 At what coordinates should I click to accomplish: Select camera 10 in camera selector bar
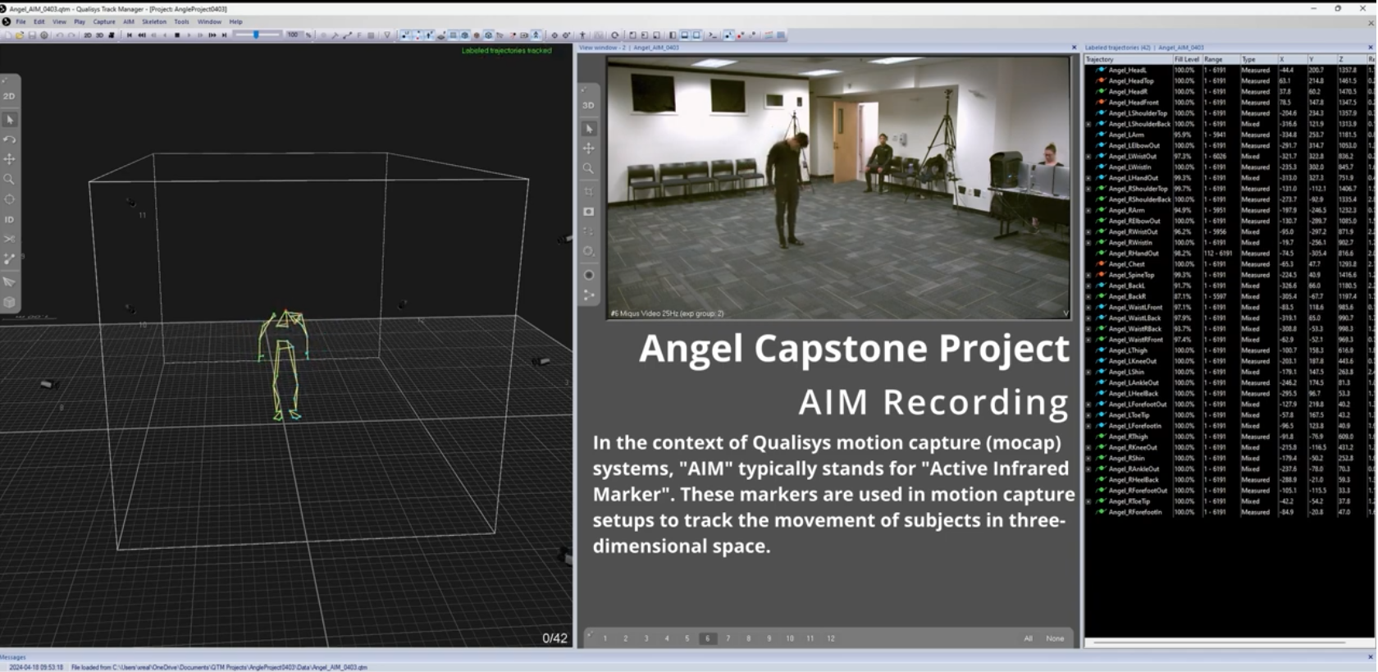tap(789, 638)
